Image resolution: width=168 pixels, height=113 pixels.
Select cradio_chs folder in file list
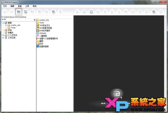click(43, 20)
